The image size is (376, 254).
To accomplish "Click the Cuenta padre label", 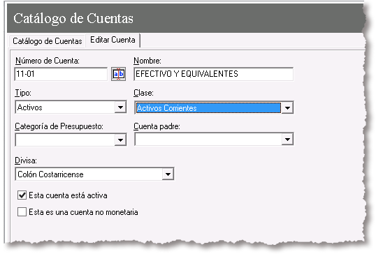I will (157, 126).
